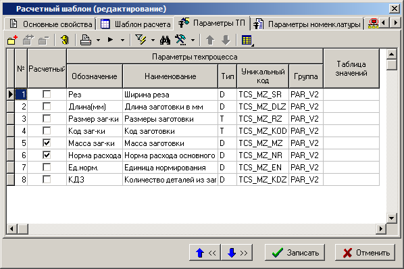
Task: Click the vertical scrollbar down arrow
Action: click(392, 218)
